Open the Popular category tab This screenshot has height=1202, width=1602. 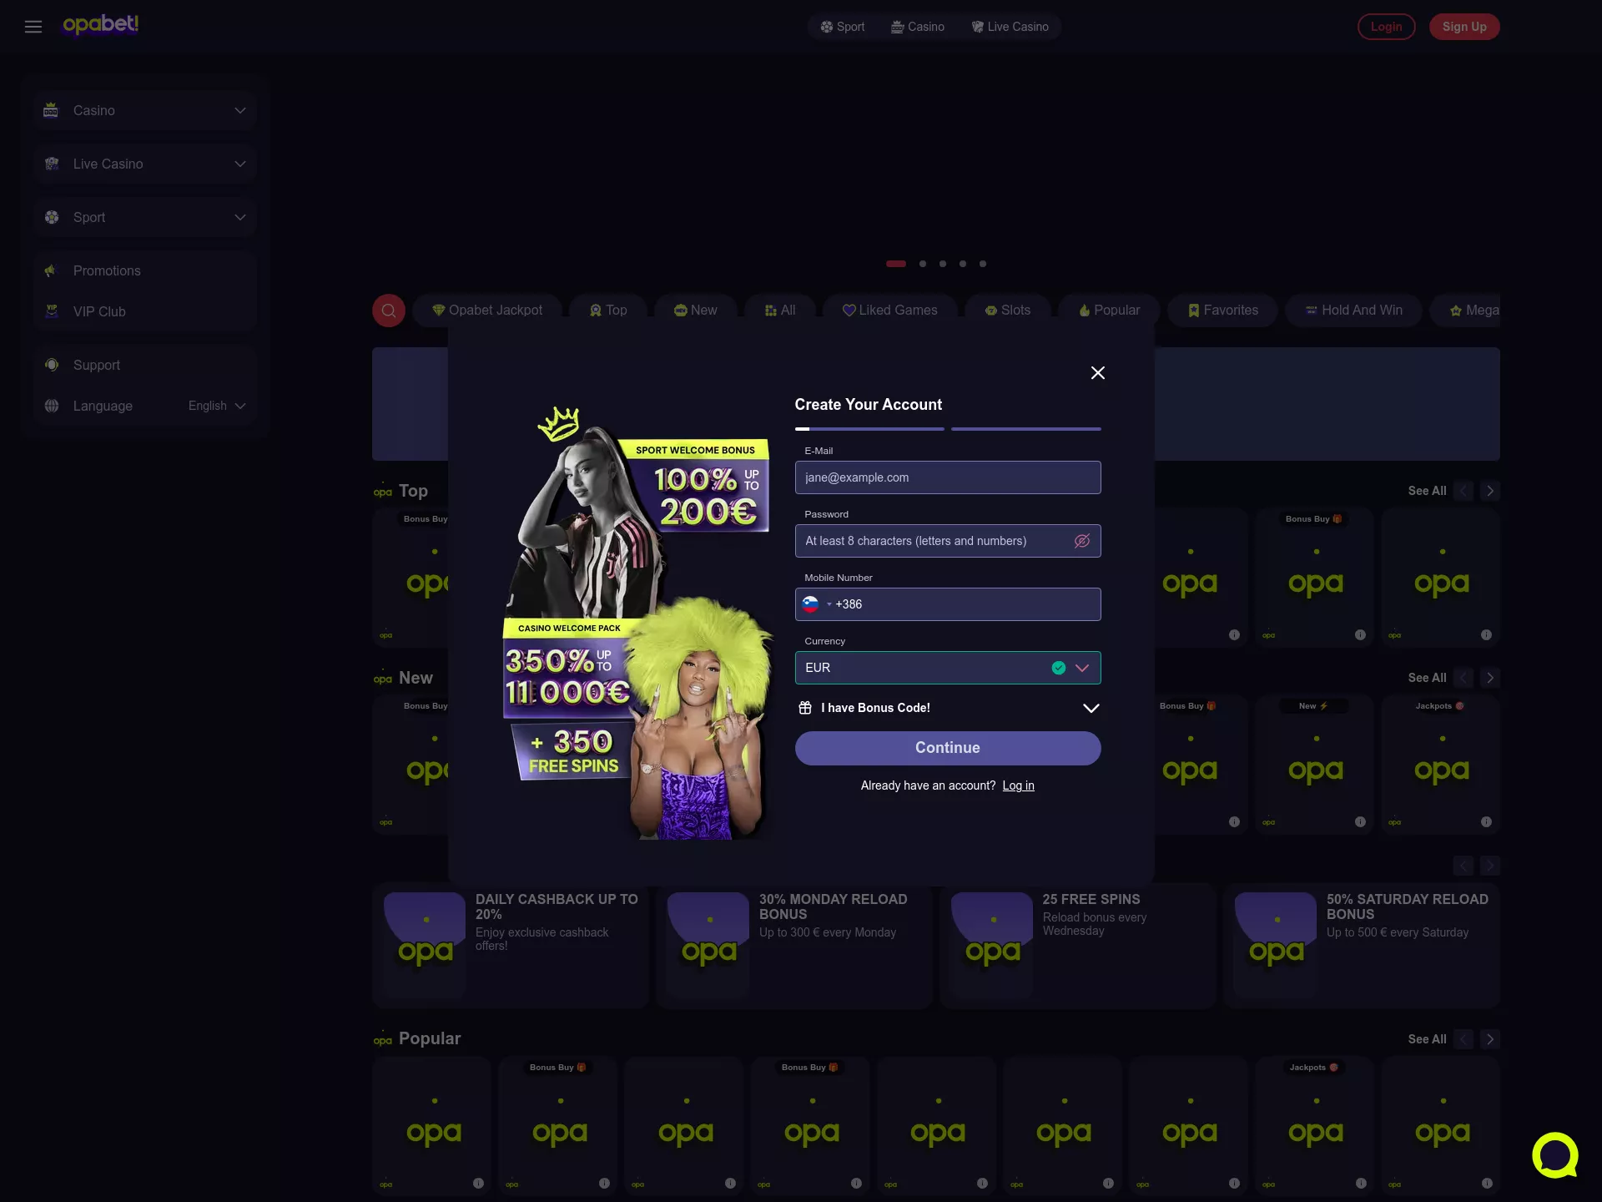[1109, 311]
